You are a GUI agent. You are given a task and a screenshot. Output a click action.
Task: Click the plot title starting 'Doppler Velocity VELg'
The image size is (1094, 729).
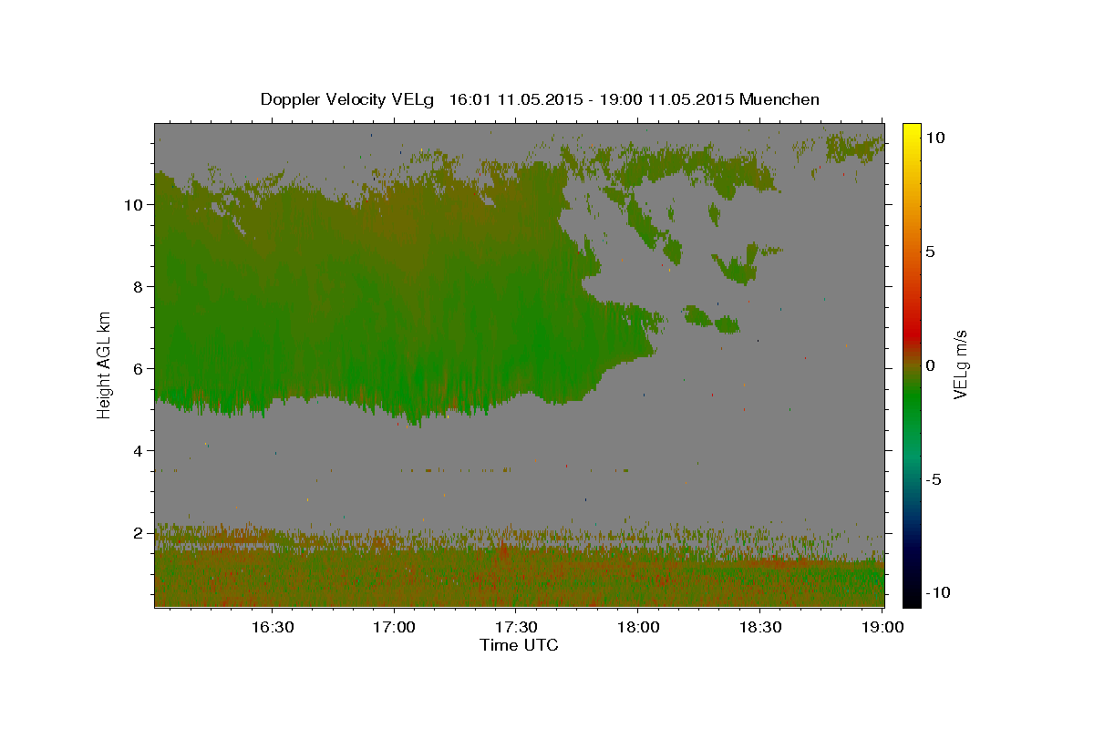coord(540,99)
